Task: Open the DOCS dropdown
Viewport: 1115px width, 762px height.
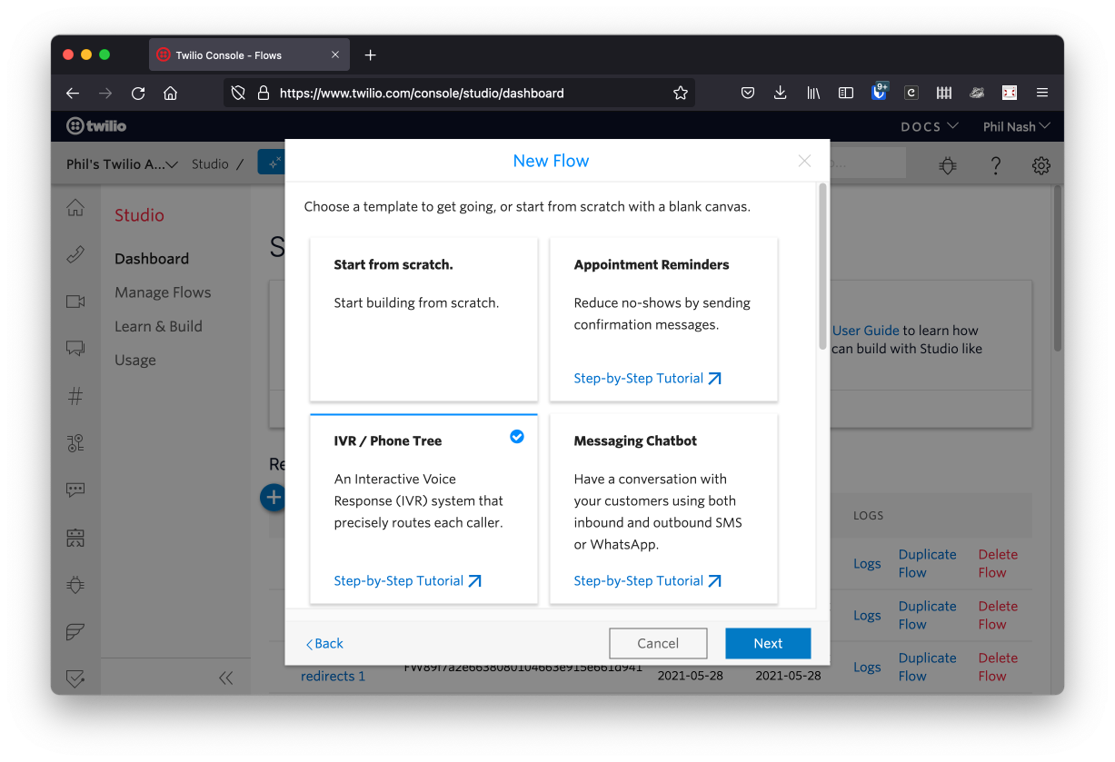Action: pyautogui.click(x=930, y=126)
